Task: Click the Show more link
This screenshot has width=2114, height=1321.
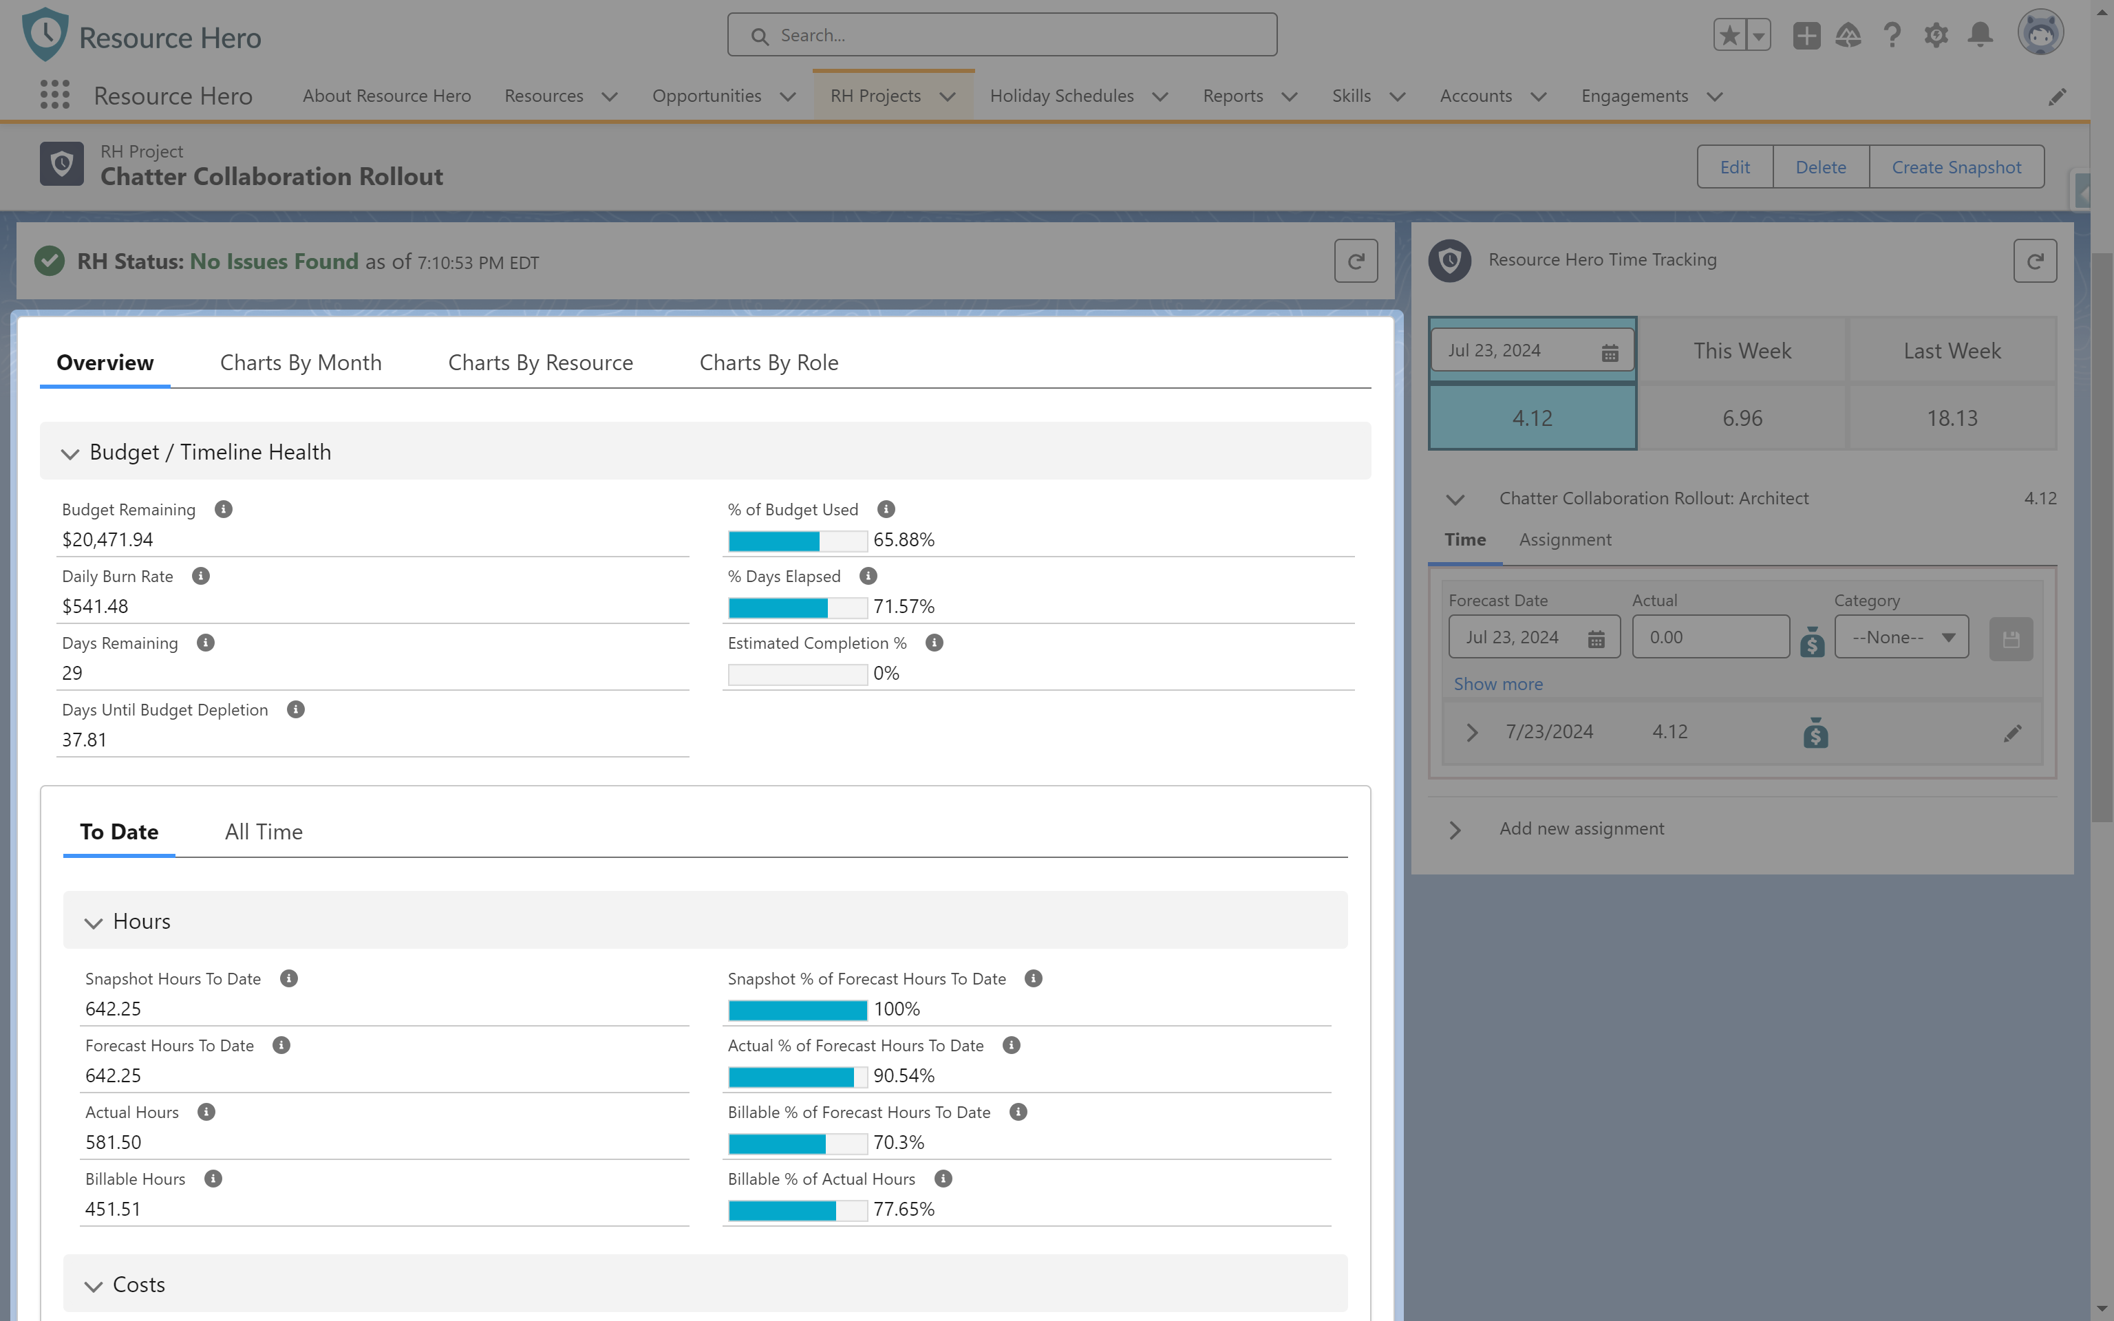Action: pyautogui.click(x=1498, y=684)
